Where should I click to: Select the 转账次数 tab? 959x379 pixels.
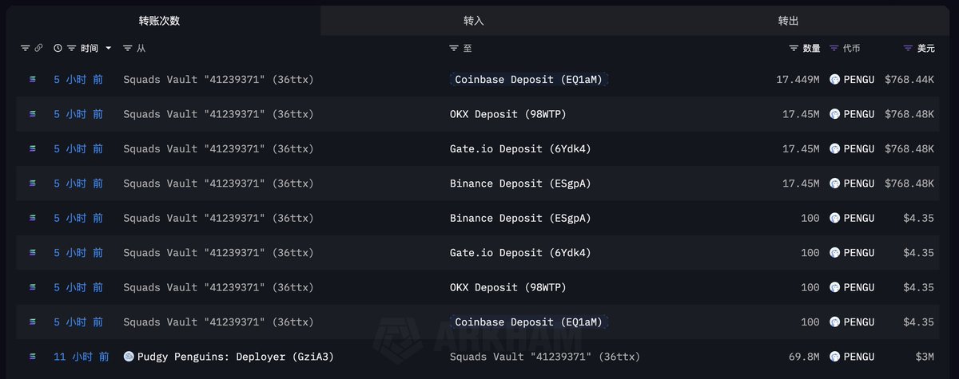click(x=159, y=21)
